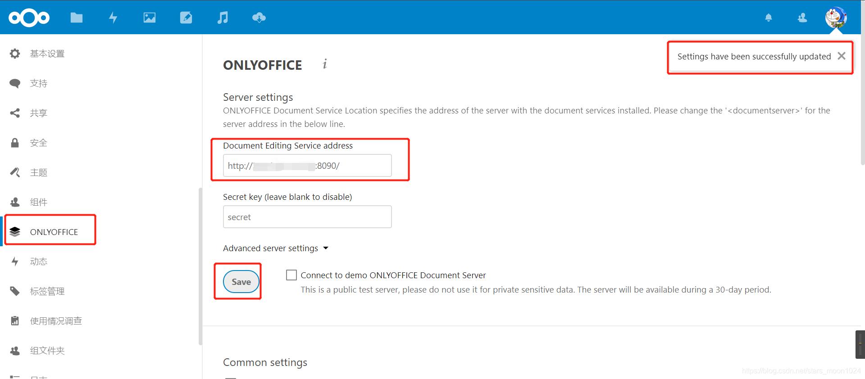Screen dimensions: 865x379
Task: Open the user avatar menu
Action: click(836, 18)
